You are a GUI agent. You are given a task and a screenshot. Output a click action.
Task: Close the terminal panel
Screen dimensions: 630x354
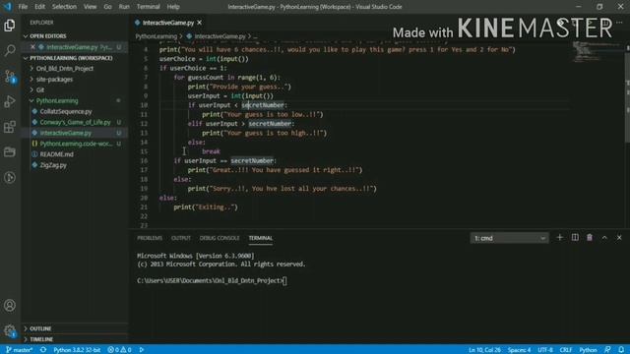[619, 238]
